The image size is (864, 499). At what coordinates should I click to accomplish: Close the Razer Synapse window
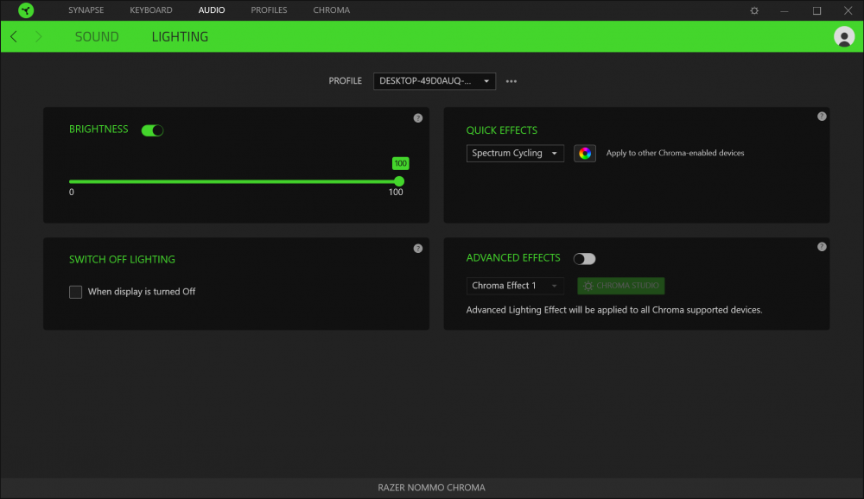tap(848, 10)
